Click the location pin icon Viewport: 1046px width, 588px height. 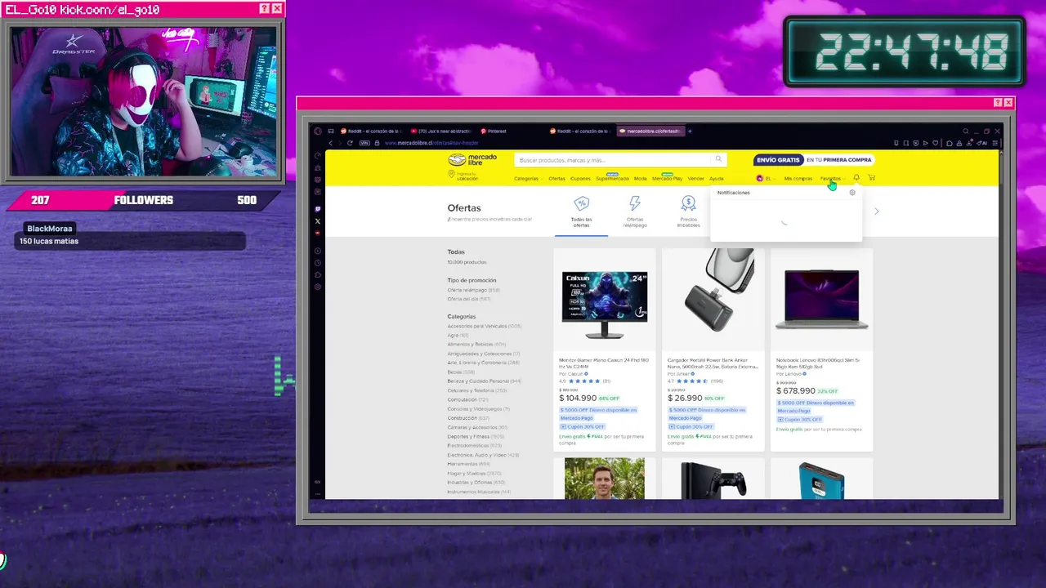tap(451, 175)
